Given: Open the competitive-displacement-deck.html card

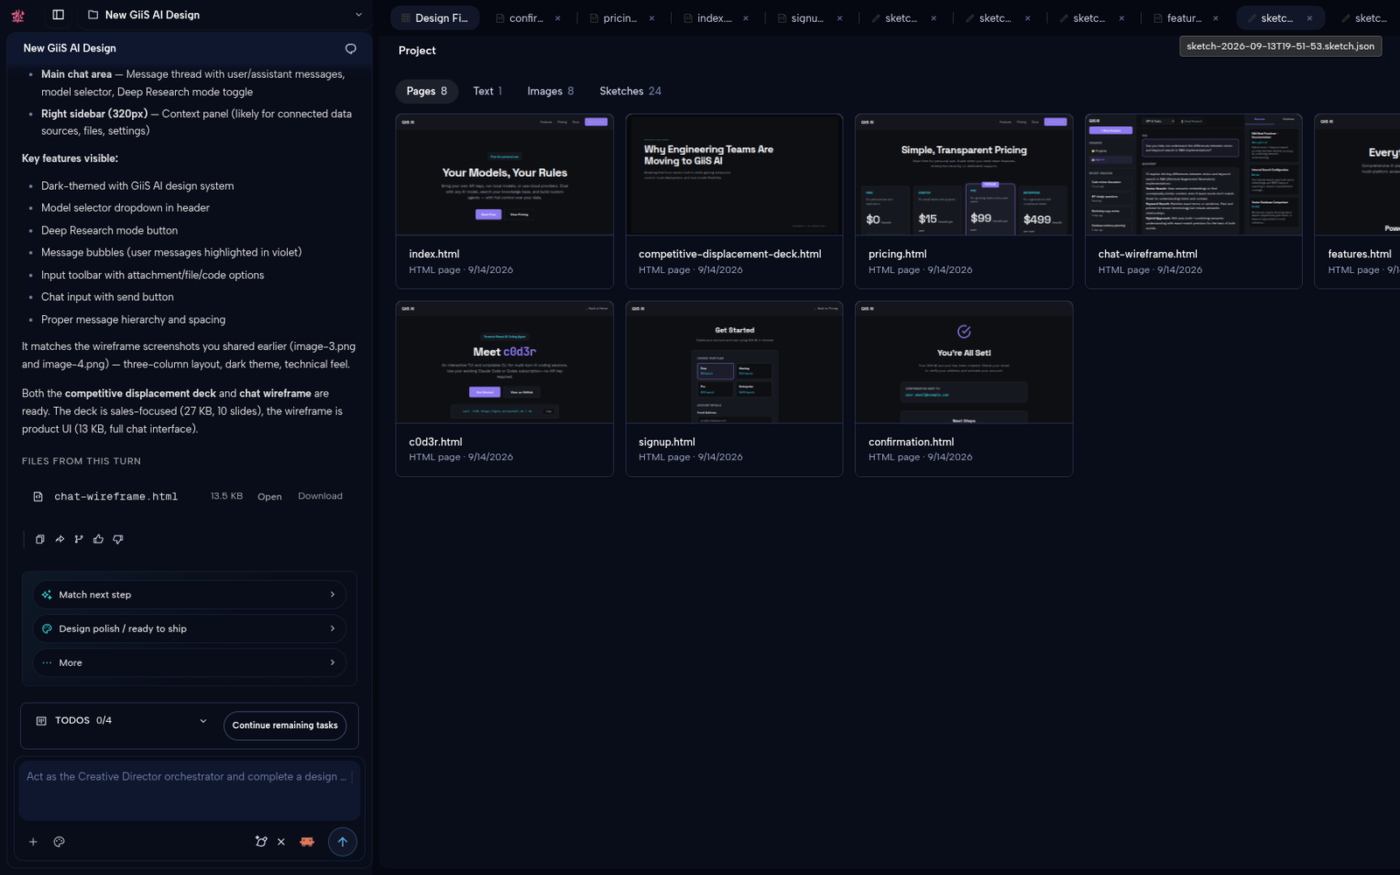Looking at the screenshot, I should pos(734,201).
